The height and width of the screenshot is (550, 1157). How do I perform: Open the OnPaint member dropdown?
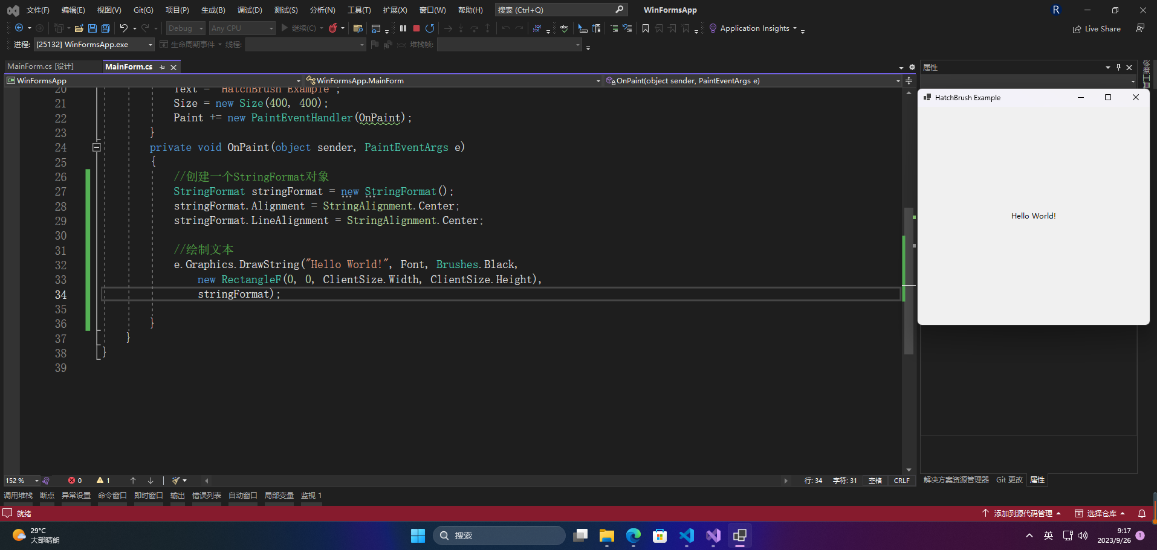[x=753, y=80]
